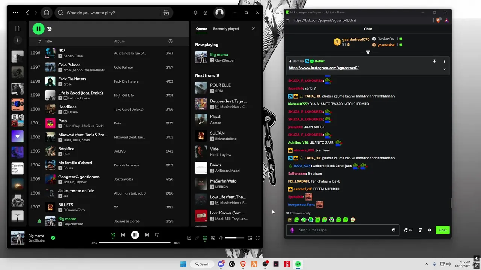Open Instagram aguerrox9 pinned link
This screenshot has width=481, height=270.
click(x=324, y=68)
